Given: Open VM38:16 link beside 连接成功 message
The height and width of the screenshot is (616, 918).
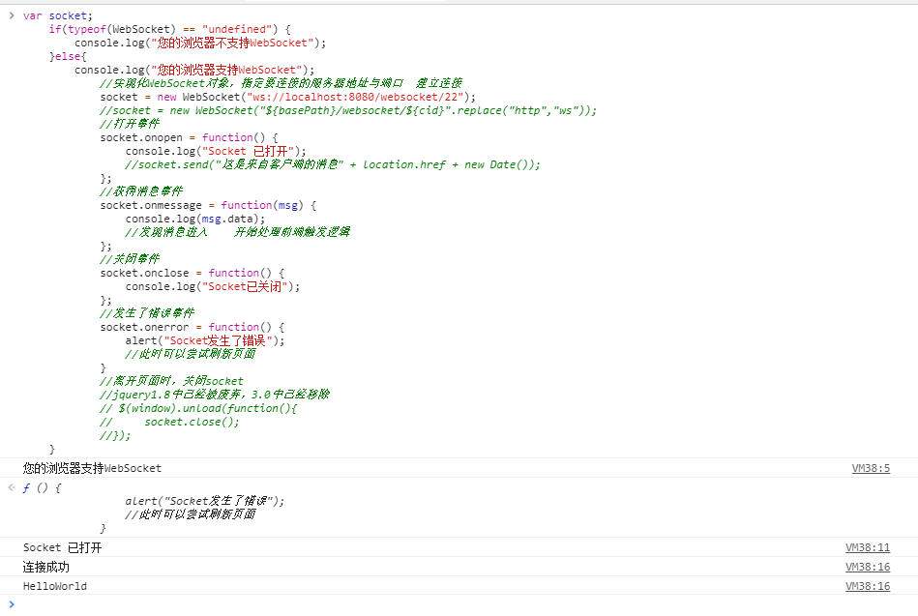Looking at the screenshot, I should click(x=869, y=566).
